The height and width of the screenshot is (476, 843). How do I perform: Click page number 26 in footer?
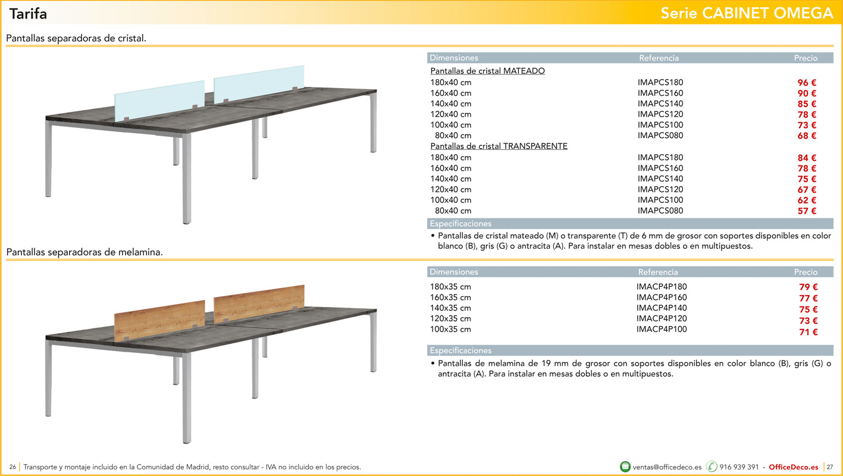(x=12, y=467)
